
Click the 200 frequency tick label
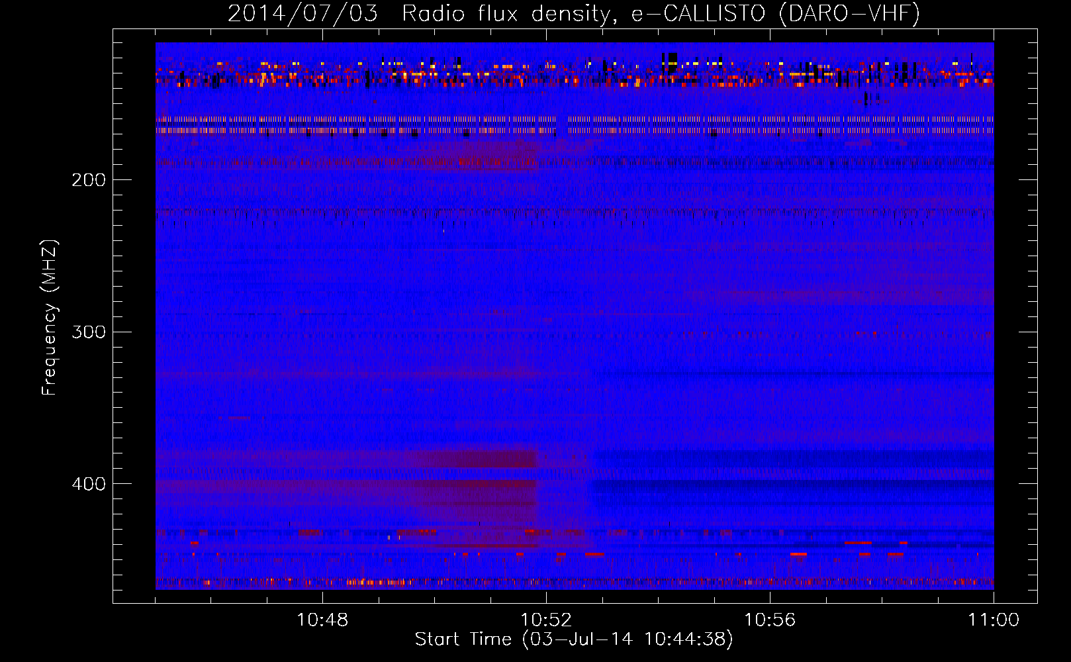pyautogui.click(x=89, y=180)
